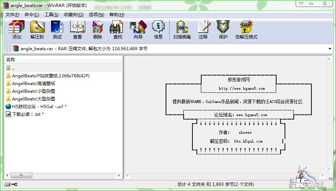Open the 文件(F) menu

coord(12,15)
